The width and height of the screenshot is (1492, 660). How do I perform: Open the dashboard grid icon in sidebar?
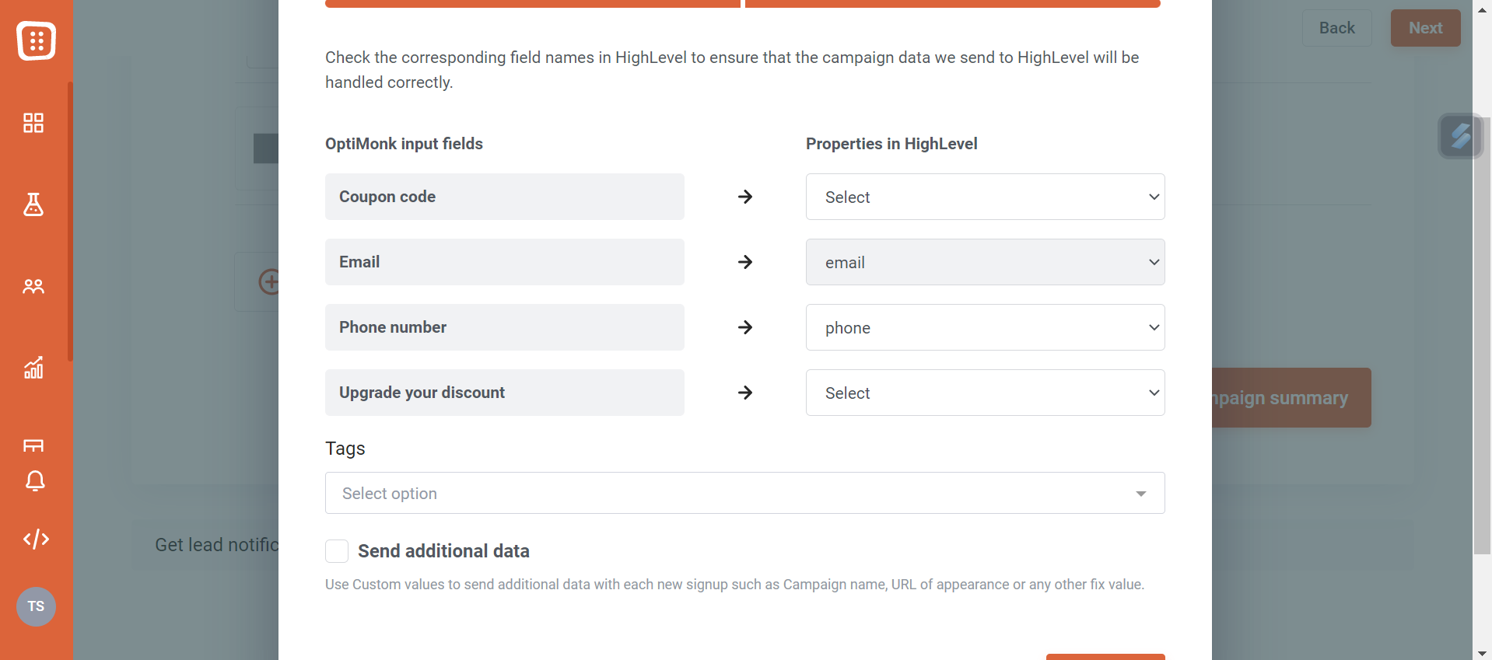coord(33,123)
